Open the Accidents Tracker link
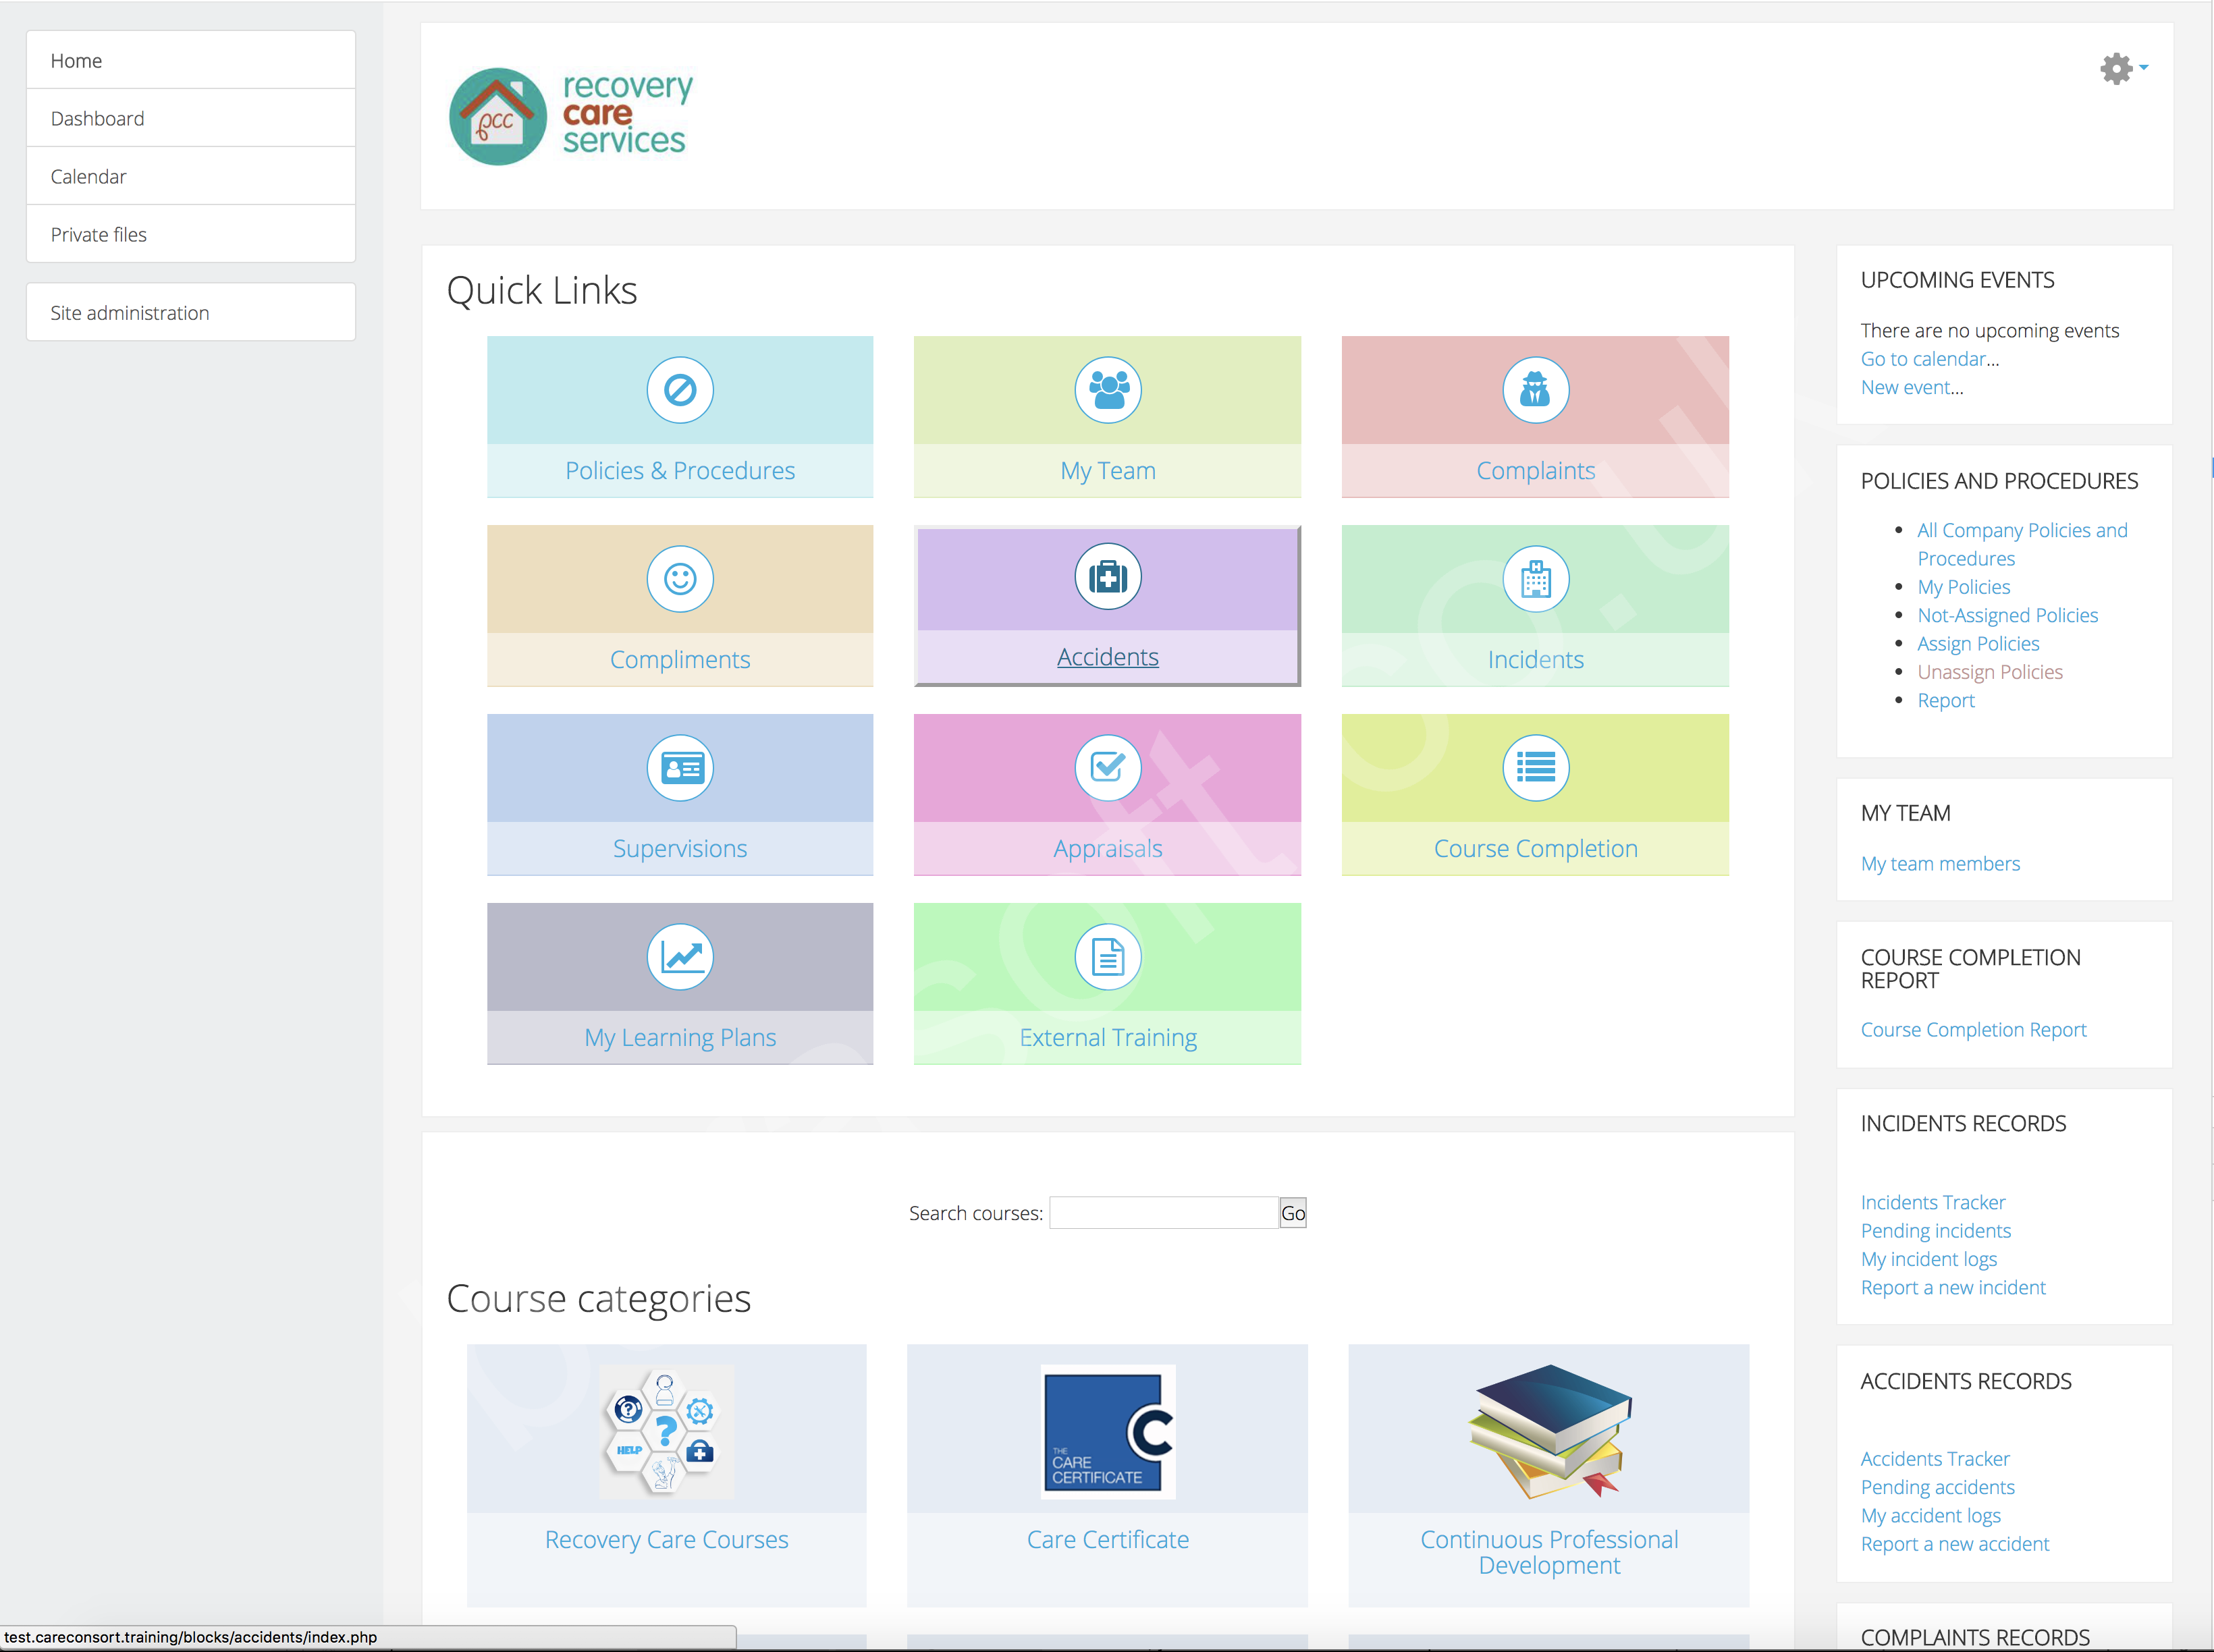The height and width of the screenshot is (1652, 2214). pos(1935,1459)
